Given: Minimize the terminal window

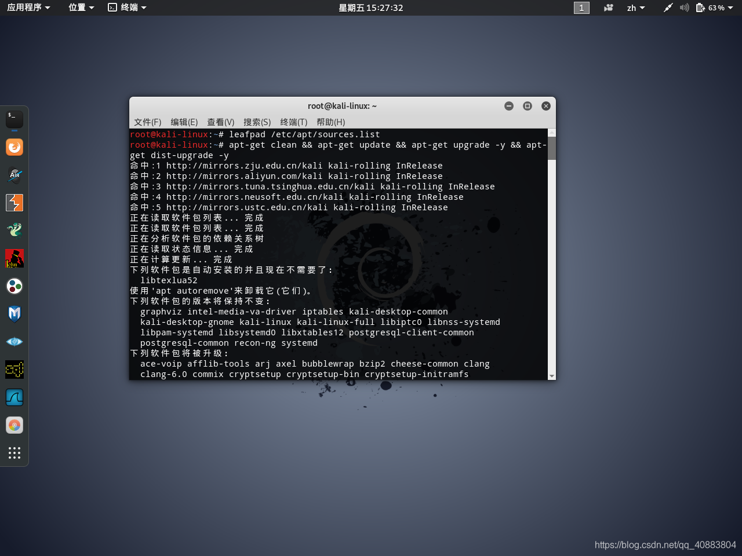Looking at the screenshot, I should [509, 106].
